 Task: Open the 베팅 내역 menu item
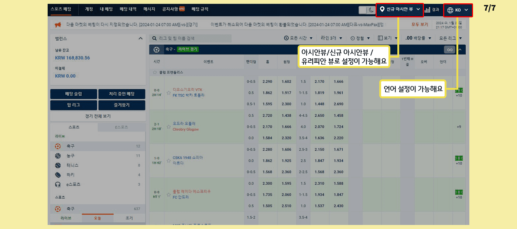point(128,9)
